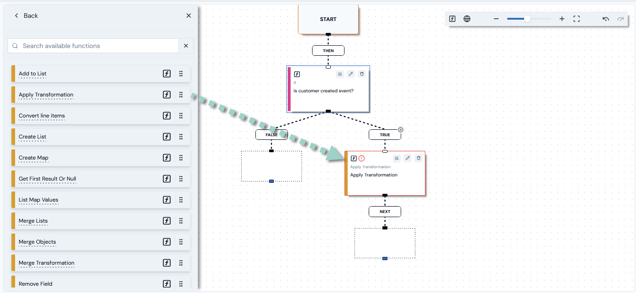This screenshot has width=636, height=293.
Task: Click the function icon on List Map Values
Action: (167, 200)
